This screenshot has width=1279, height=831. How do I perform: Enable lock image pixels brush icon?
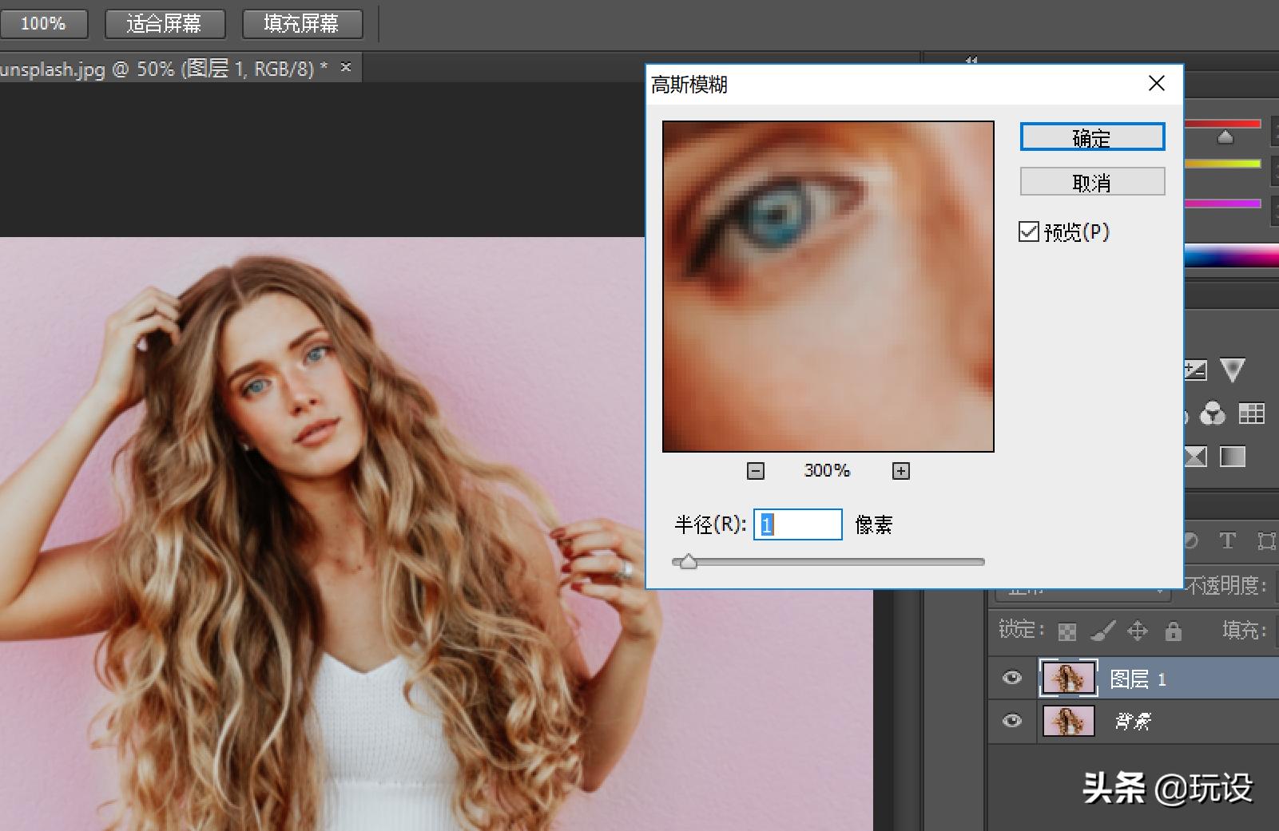1102,632
